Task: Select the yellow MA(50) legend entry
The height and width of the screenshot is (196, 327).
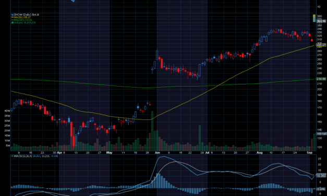Action: click(21, 17)
